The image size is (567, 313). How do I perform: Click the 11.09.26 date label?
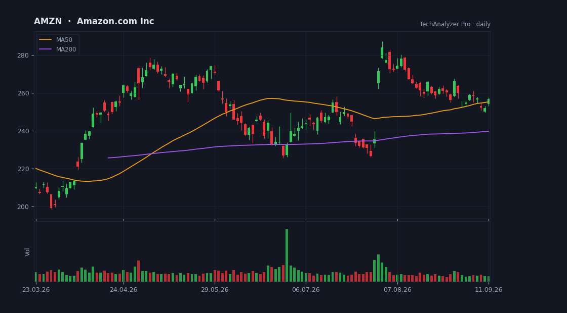click(489, 290)
